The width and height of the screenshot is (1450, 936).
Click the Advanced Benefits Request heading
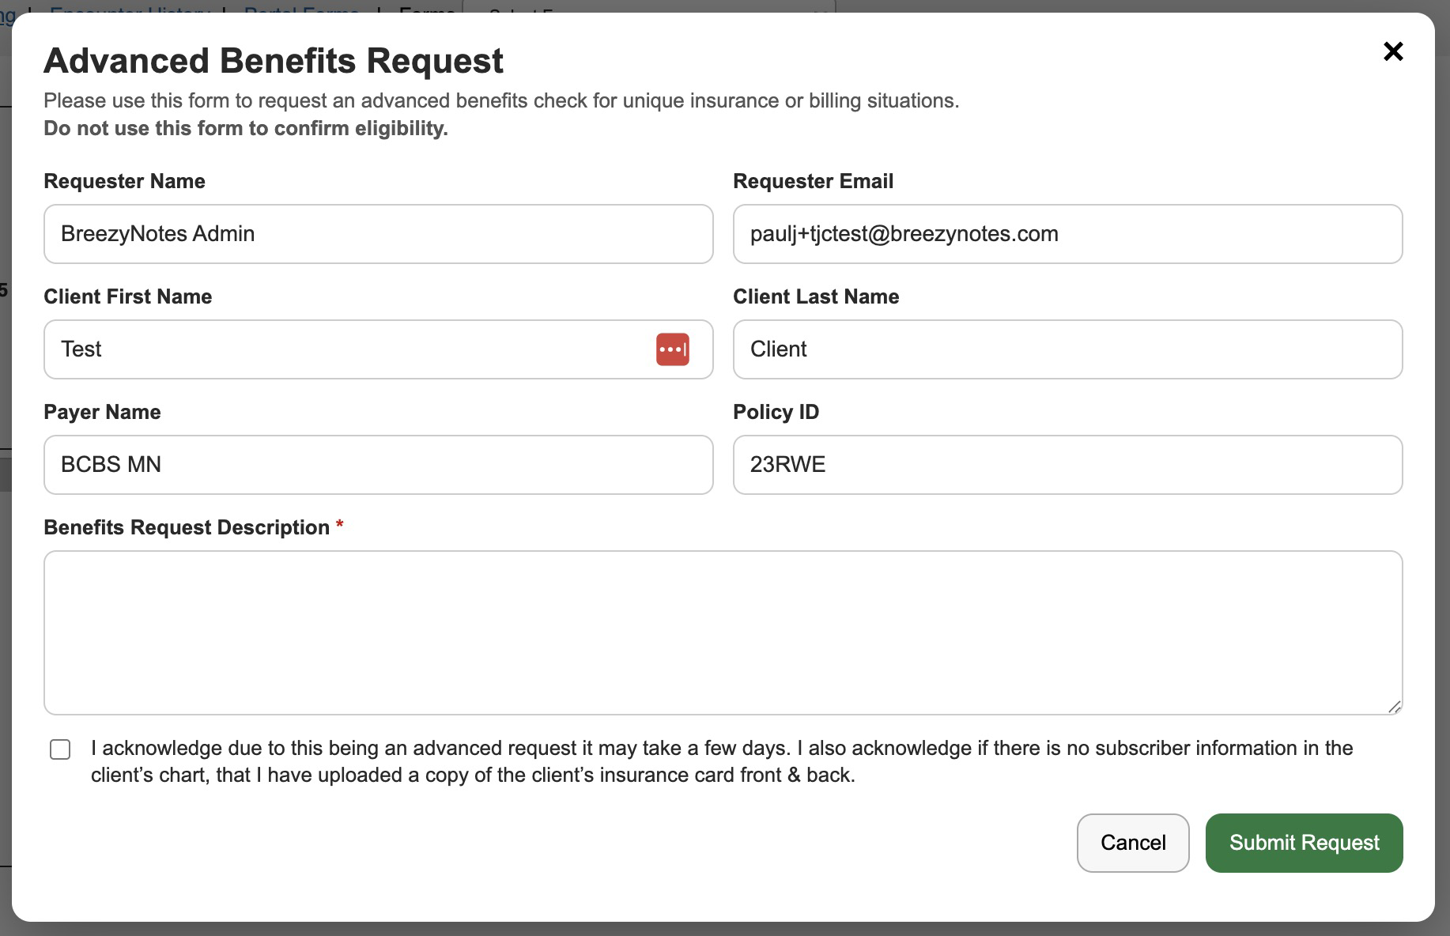tap(274, 61)
